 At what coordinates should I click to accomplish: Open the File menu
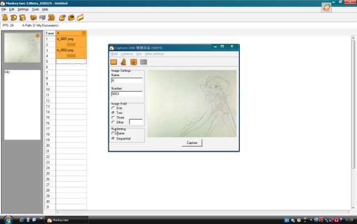4,9
